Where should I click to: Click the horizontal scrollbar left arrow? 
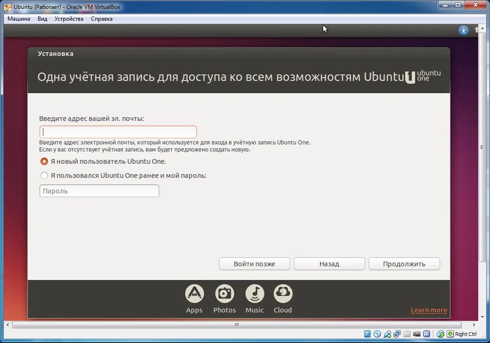8,325
